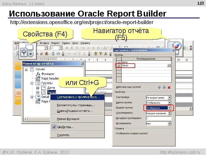Move group up with blue up arrow

[159, 87]
